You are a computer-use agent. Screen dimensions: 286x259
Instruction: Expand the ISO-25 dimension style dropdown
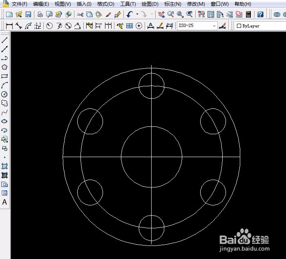(214, 26)
